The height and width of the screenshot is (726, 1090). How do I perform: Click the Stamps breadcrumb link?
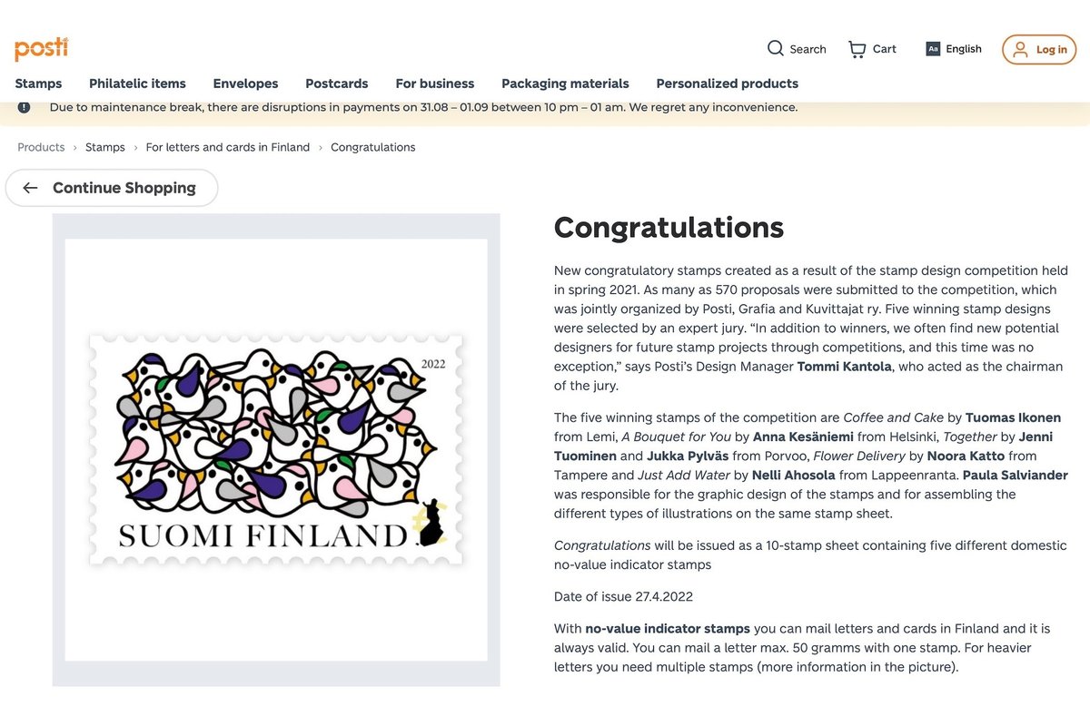[x=105, y=147]
